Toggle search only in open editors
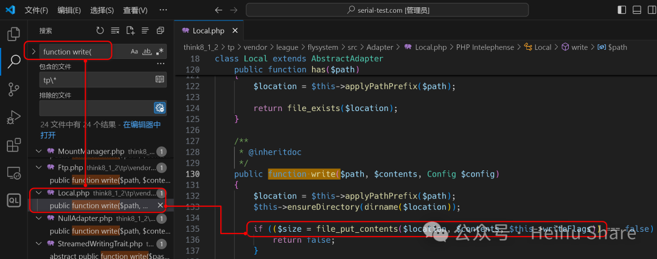The width and height of the screenshot is (657, 259). point(159,79)
